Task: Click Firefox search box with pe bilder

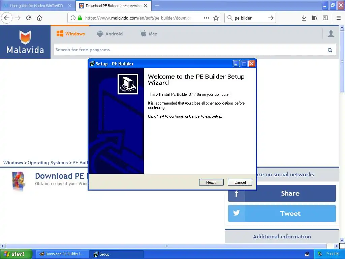Action: tap(250, 18)
